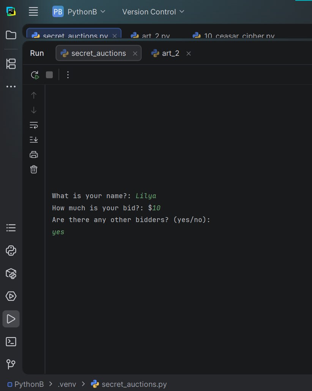Screen dimensions: 312x391
Task: Switch to 10_ceasar_cipher.py editor tab
Action: tap(234, 36)
